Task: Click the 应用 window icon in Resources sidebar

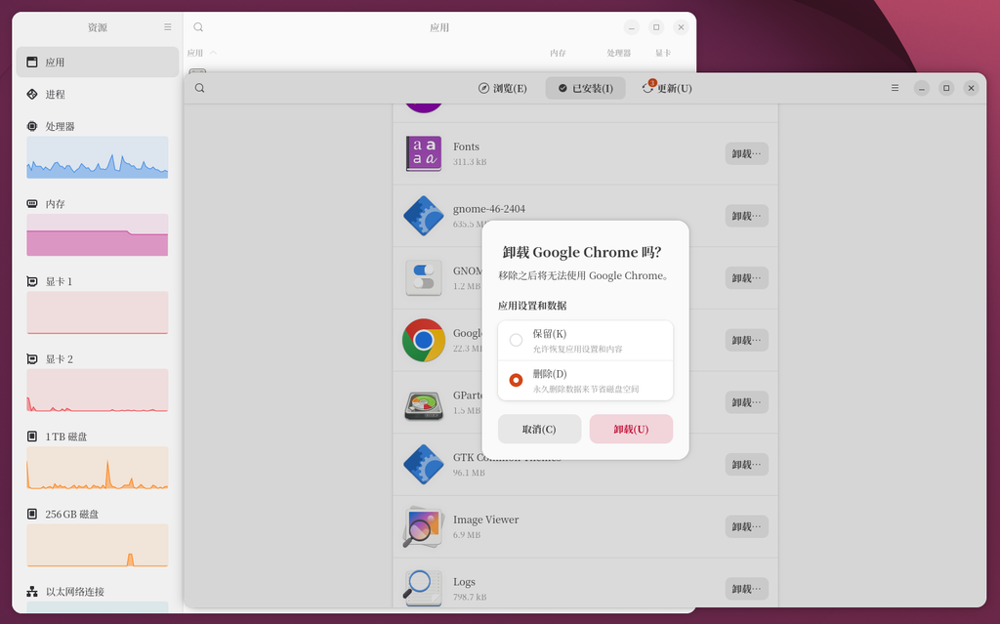Action: (32, 62)
